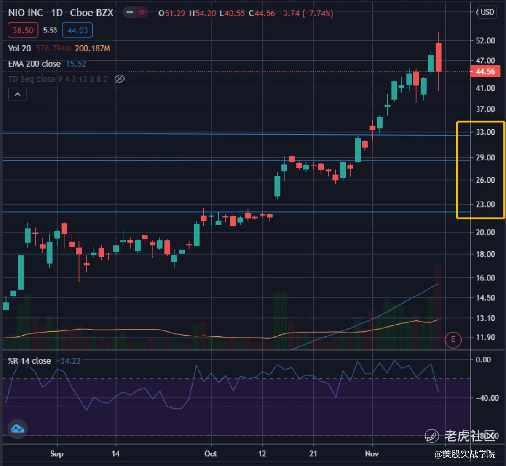Click the 52.00 price axis label
506x466 pixels.
485,41
